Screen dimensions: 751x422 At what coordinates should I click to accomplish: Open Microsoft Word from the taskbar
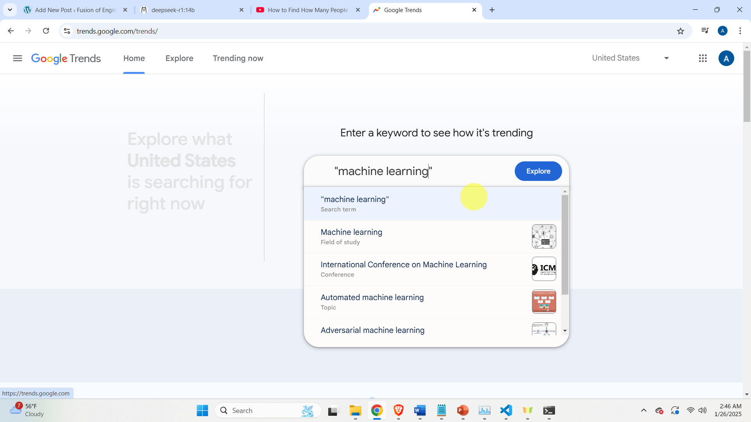coord(420,410)
